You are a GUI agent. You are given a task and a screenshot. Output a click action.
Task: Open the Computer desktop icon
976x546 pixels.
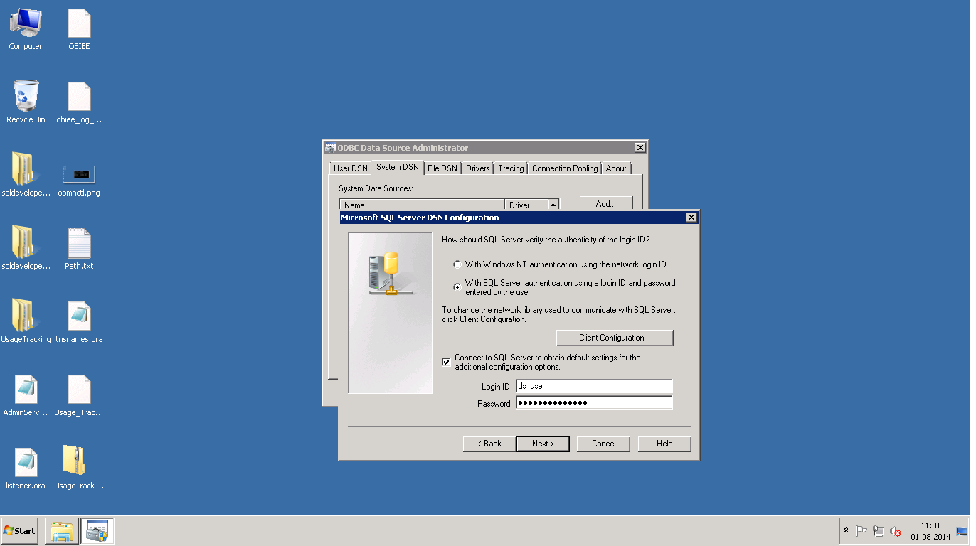click(x=26, y=28)
